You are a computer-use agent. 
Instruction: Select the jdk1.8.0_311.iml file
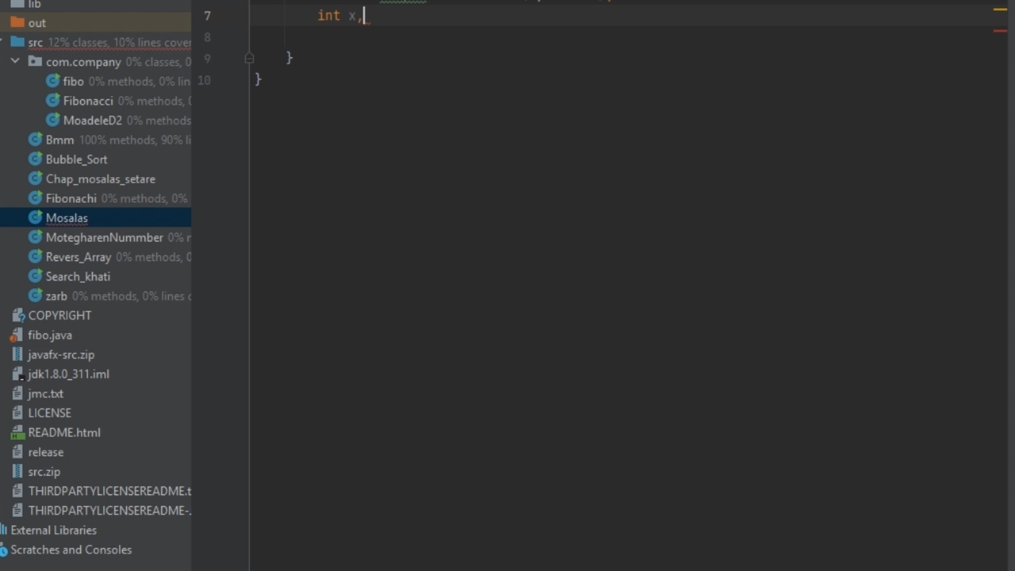coord(68,374)
